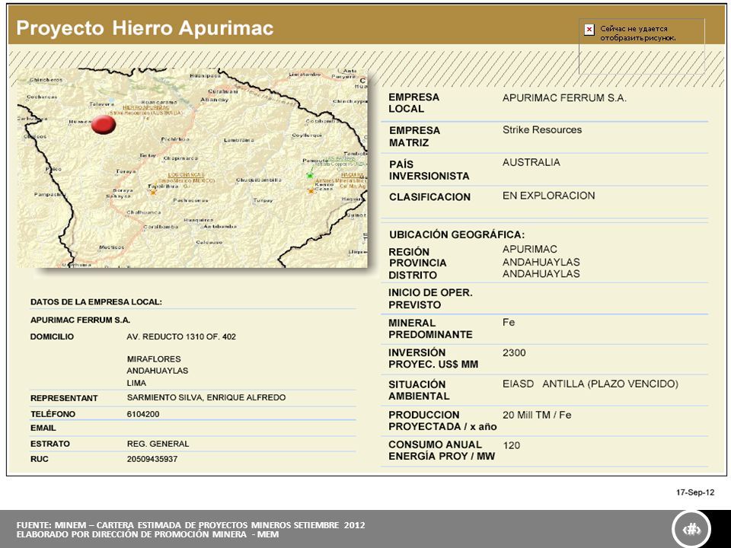Click the investment value '2300'
The width and height of the screenshot is (731, 548).
pyautogui.click(x=514, y=352)
